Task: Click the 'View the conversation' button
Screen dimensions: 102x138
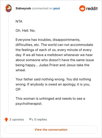Action: [51, 130]
